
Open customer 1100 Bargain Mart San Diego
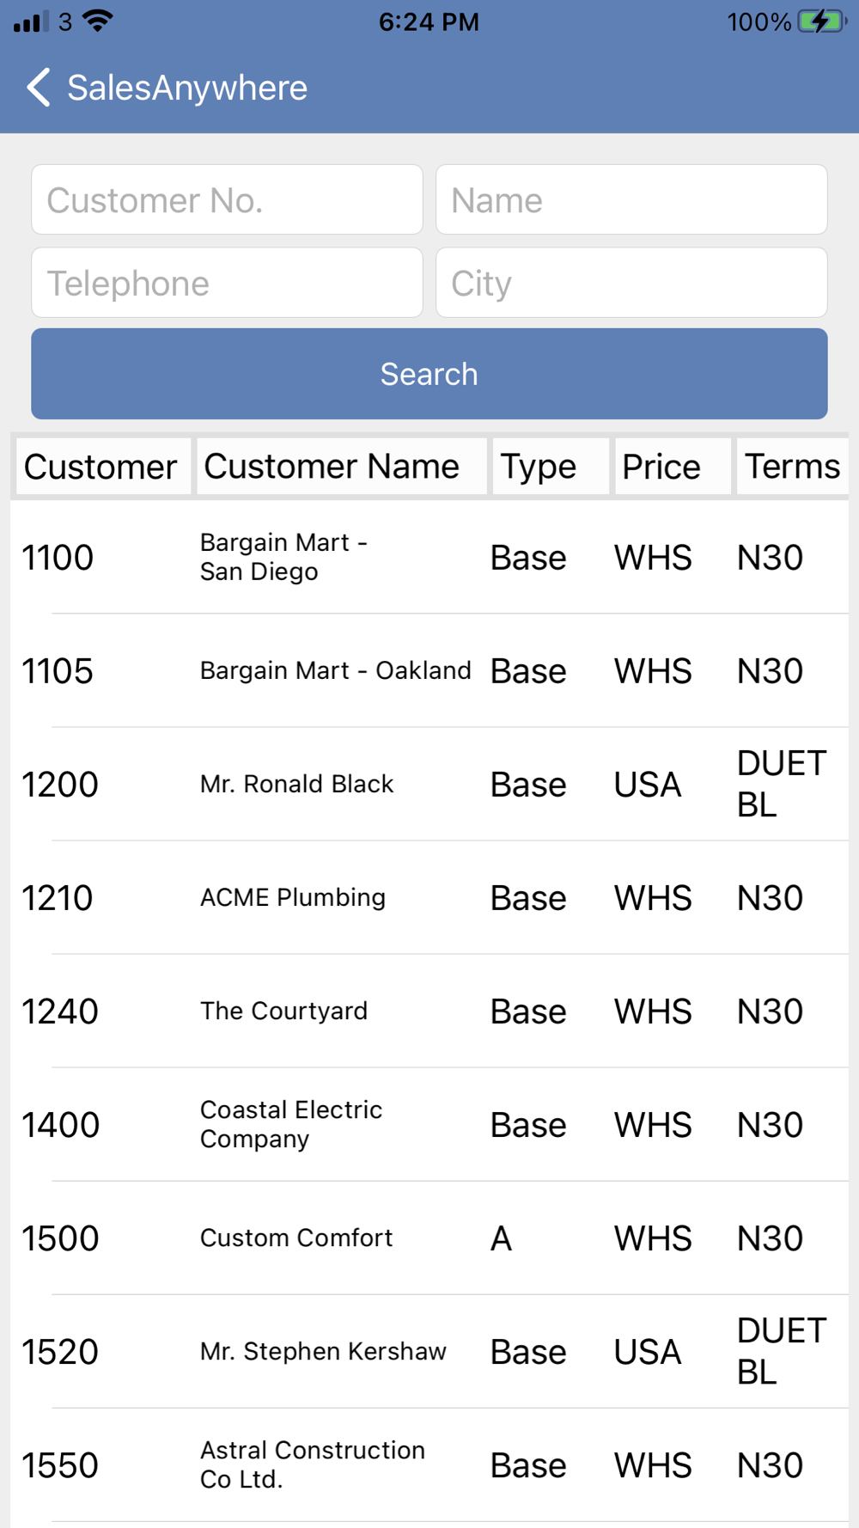(x=429, y=557)
